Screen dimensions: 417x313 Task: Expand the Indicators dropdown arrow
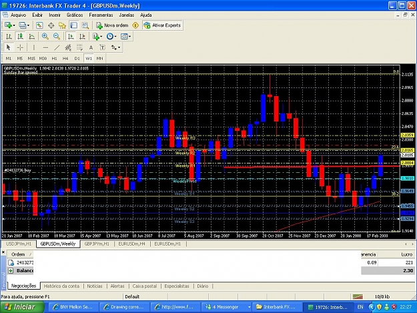click(x=101, y=37)
